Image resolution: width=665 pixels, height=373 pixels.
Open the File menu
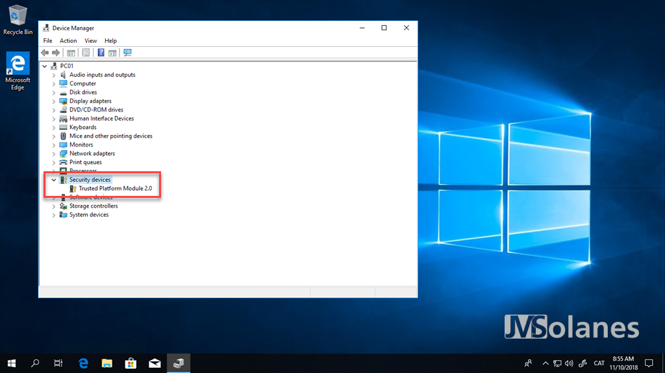(x=47, y=41)
